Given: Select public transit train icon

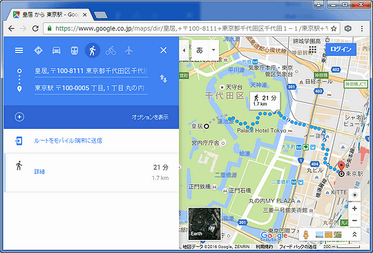Looking at the screenshot, I should pyautogui.click(x=75, y=50).
